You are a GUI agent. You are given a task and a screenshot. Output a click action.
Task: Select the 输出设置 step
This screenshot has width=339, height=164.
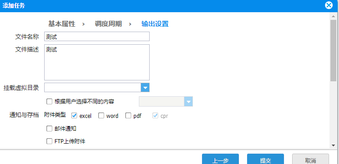155,24
